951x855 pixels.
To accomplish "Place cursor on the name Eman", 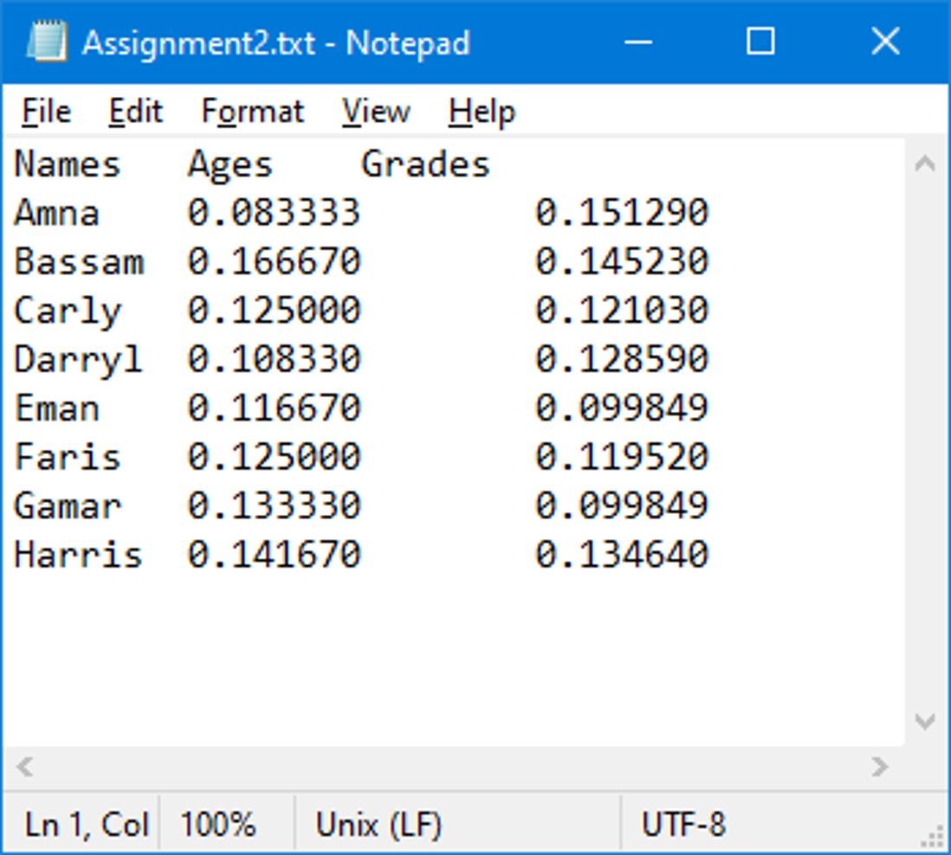I will point(56,408).
